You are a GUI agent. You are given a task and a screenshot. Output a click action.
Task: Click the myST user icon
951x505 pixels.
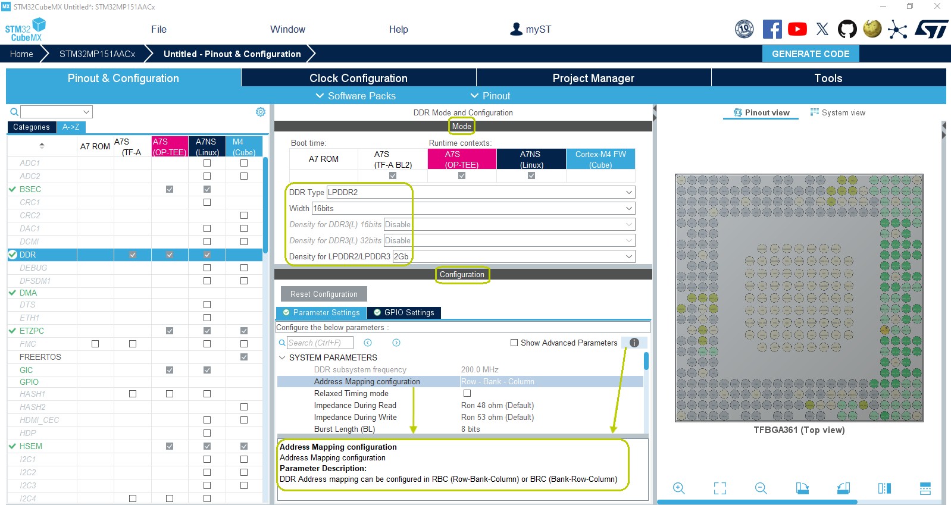pyautogui.click(x=517, y=29)
